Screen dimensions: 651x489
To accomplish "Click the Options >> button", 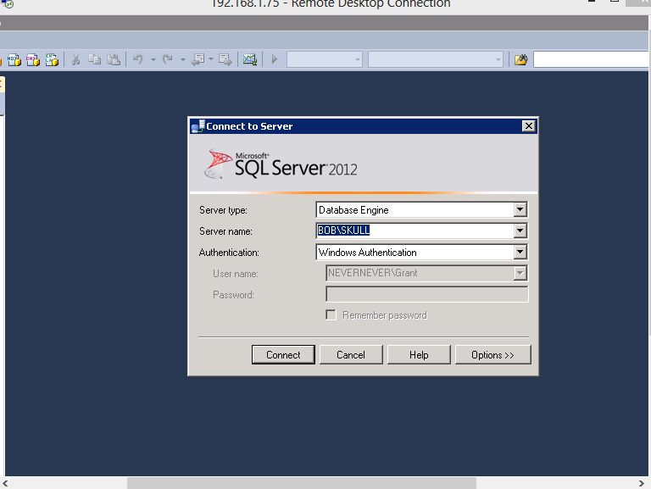I will (x=492, y=355).
